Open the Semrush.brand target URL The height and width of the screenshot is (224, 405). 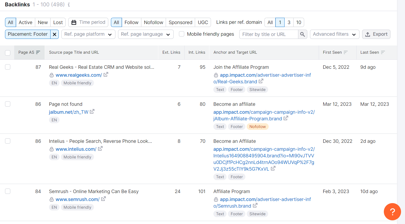[x=262, y=203]
